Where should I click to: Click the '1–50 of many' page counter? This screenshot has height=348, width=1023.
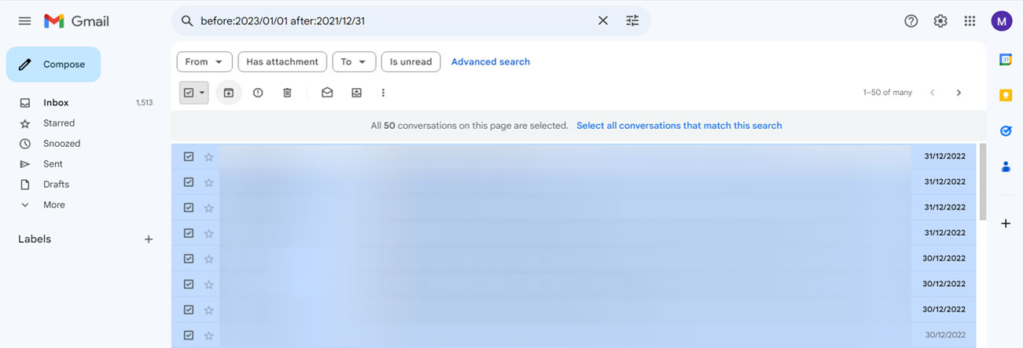point(888,93)
